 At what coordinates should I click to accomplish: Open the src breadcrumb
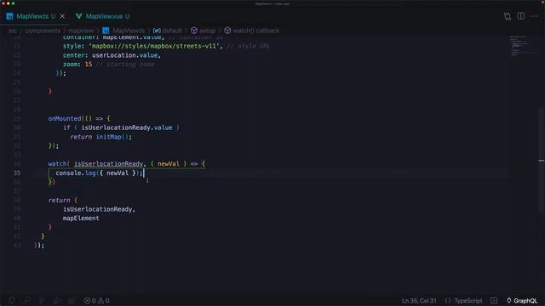coord(13,31)
